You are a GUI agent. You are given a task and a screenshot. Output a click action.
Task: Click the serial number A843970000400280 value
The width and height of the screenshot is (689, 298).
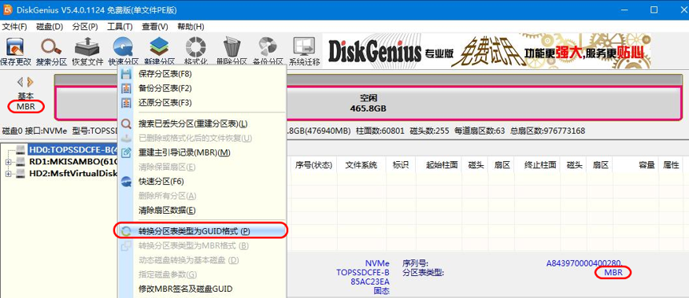(584, 263)
